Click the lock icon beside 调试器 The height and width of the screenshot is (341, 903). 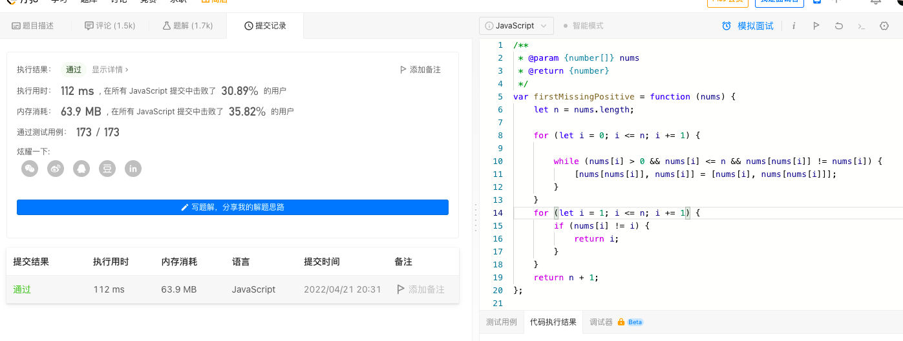[621, 322]
